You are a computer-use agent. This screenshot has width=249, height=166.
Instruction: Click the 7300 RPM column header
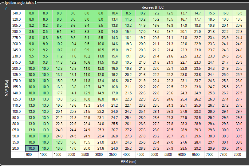click(x=225, y=155)
